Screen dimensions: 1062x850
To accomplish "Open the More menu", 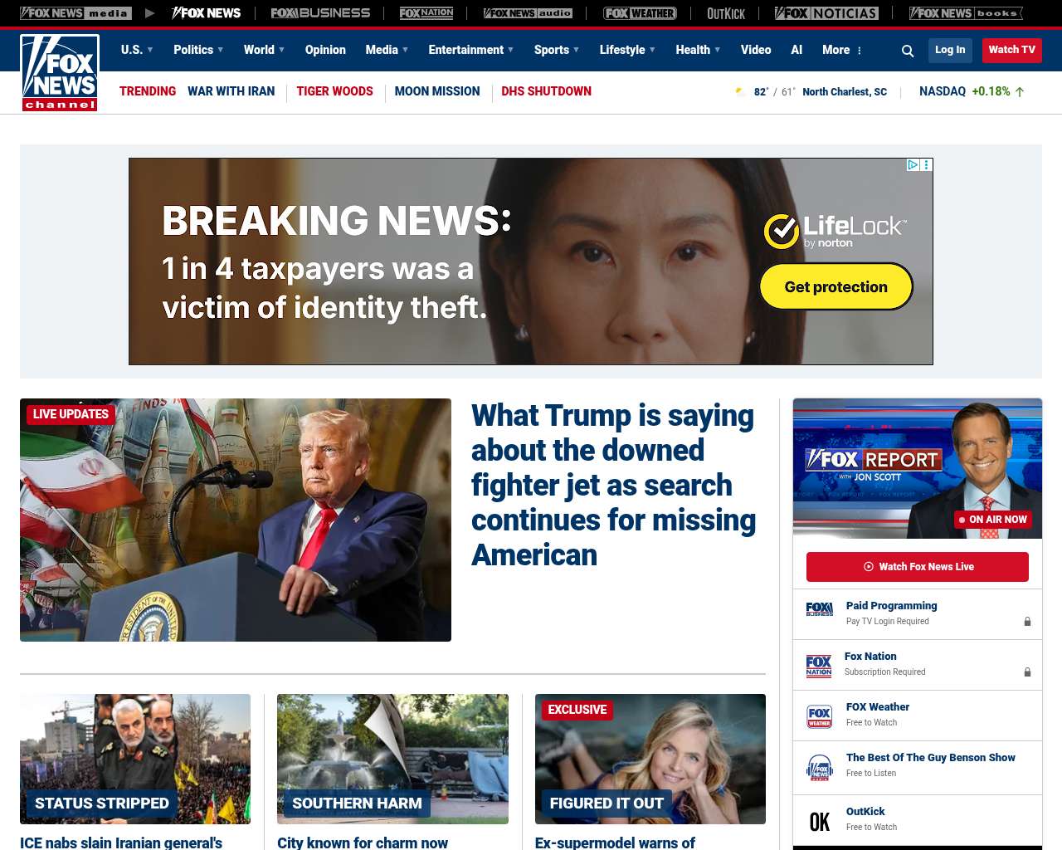I will point(842,50).
